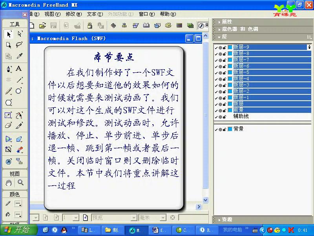Click the Windows 开始 button
Image resolution: width=314 pixels, height=236 pixels.
click(x=18, y=230)
